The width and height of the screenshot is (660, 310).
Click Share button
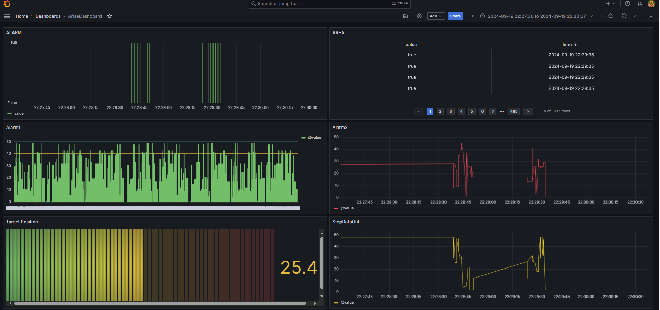(455, 16)
